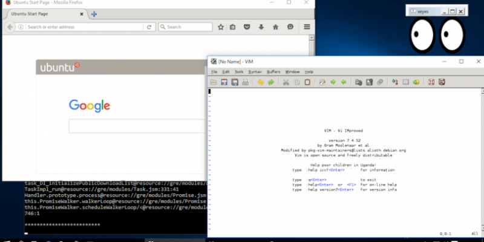Image resolution: width=484 pixels, height=242 pixels.
Task: Open VIM's Window menu
Action: pyautogui.click(x=292, y=72)
